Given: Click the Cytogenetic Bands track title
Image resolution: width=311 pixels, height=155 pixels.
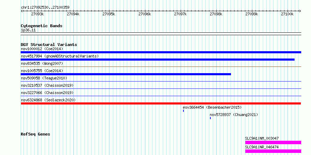Looking at the screenshot, I should click(42, 26).
